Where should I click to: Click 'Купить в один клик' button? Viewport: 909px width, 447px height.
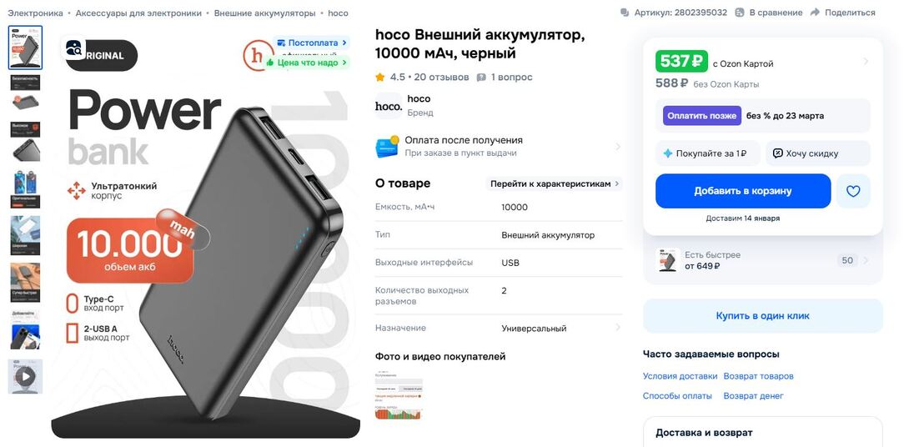click(763, 316)
